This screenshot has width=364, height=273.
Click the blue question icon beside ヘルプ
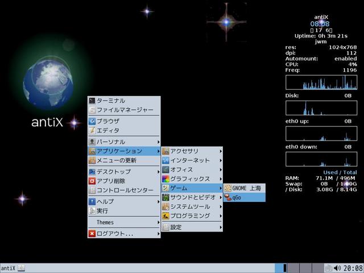tap(92, 201)
